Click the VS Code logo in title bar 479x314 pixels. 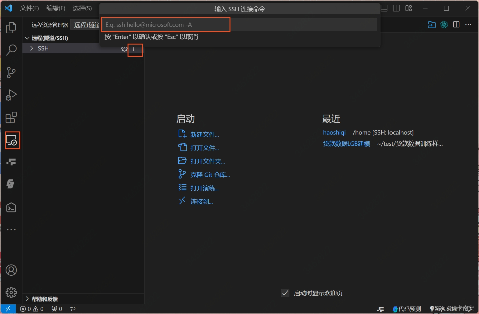pyautogui.click(x=9, y=8)
